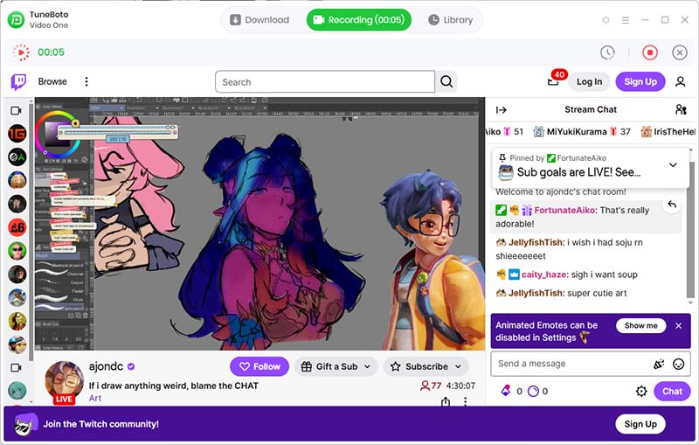Click the recording play/pause indicator icon

(20, 52)
